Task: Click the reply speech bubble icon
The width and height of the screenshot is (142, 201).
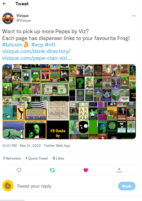Action: click(x=19, y=170)
